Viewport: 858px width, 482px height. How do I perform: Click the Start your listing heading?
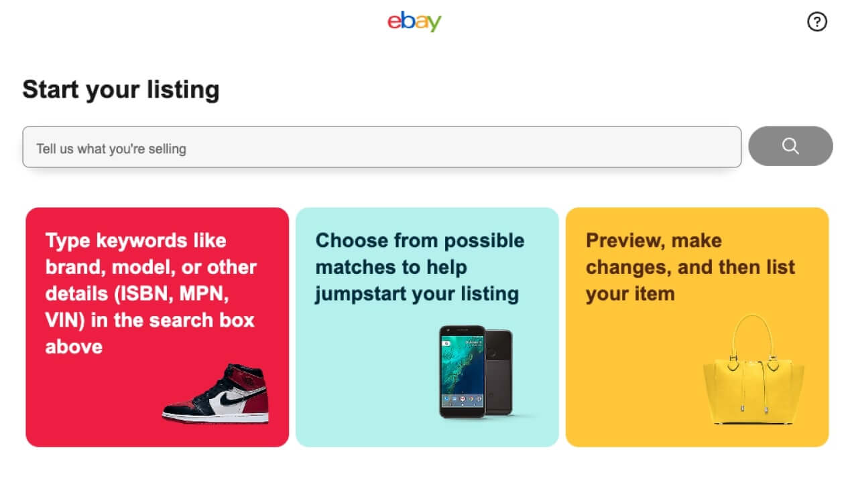tap(121, 89)
